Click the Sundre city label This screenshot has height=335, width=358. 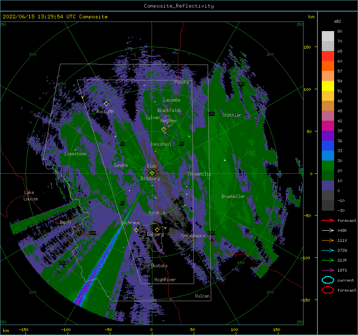121,165
